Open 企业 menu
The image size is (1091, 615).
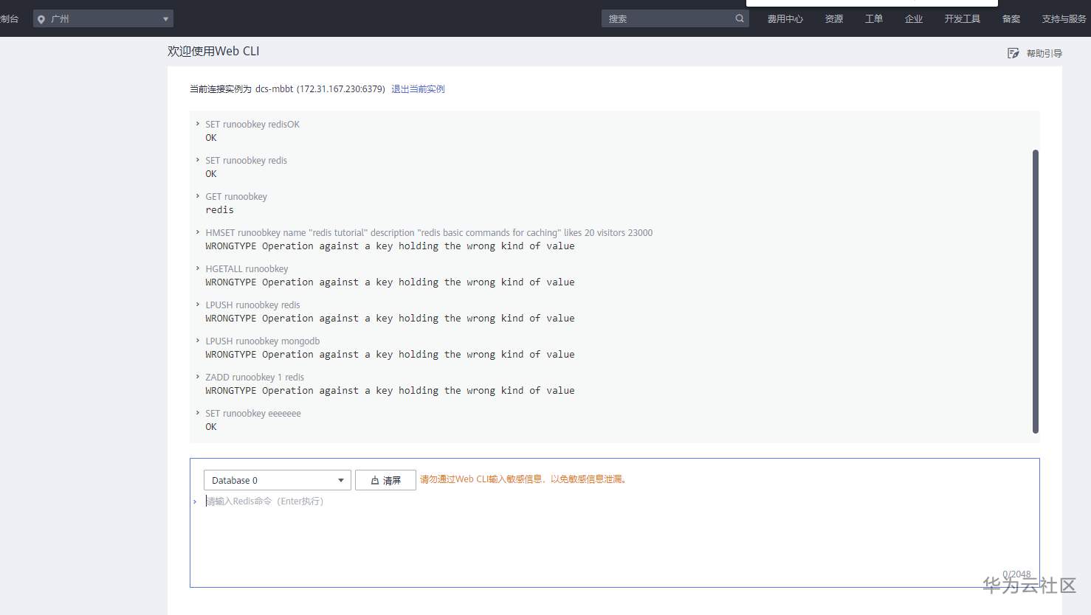click(x=914, y=19)
